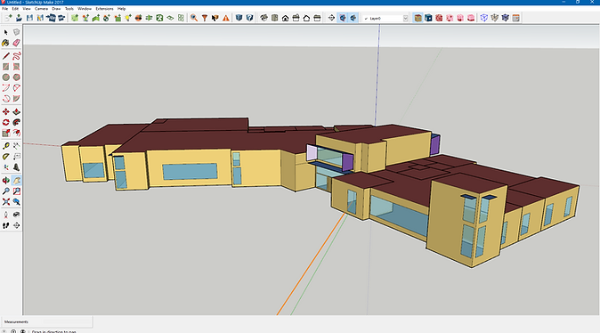The height and width of the screenshot is (333, 600).
Task: Toggle the first highlighted section display button
Action: 343,18
